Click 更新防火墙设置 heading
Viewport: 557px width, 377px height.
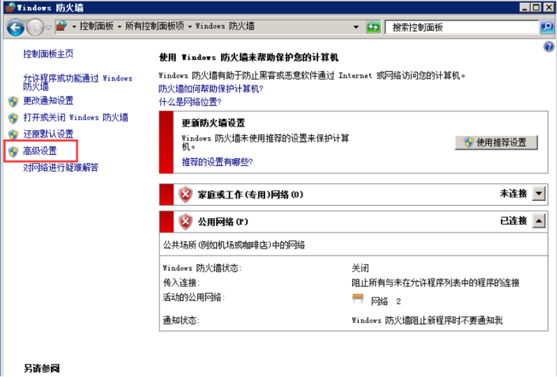click(x=214, y=123)
